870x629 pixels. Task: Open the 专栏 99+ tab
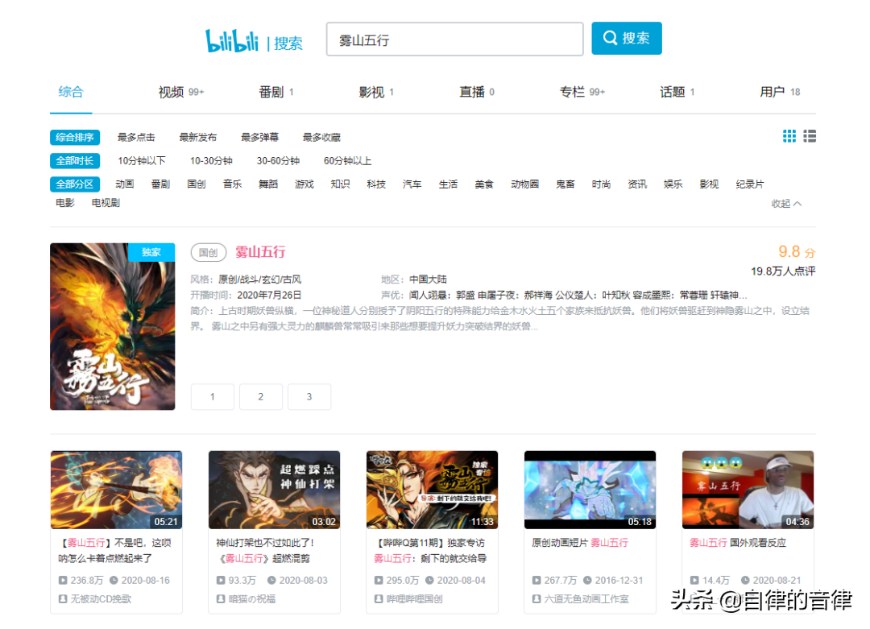click(582, 92)
